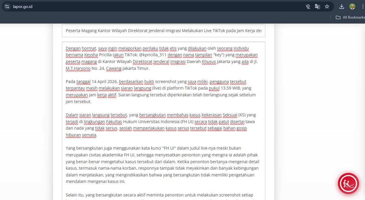Viewport: 365px width, 200px height.
Task: Click the report title field starting 'Peserta Magang'
Action: [x=163, y=31]
